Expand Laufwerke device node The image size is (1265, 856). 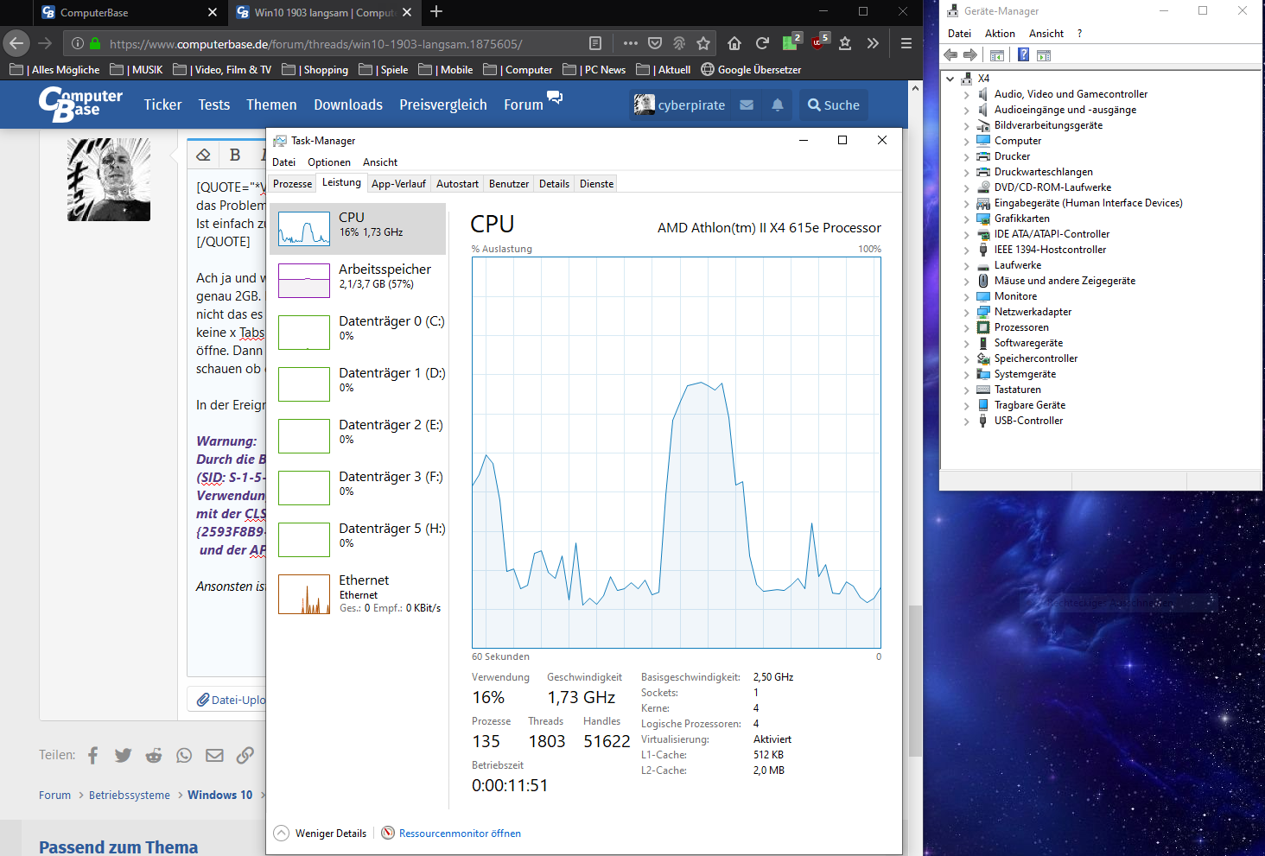click(967, 265)
